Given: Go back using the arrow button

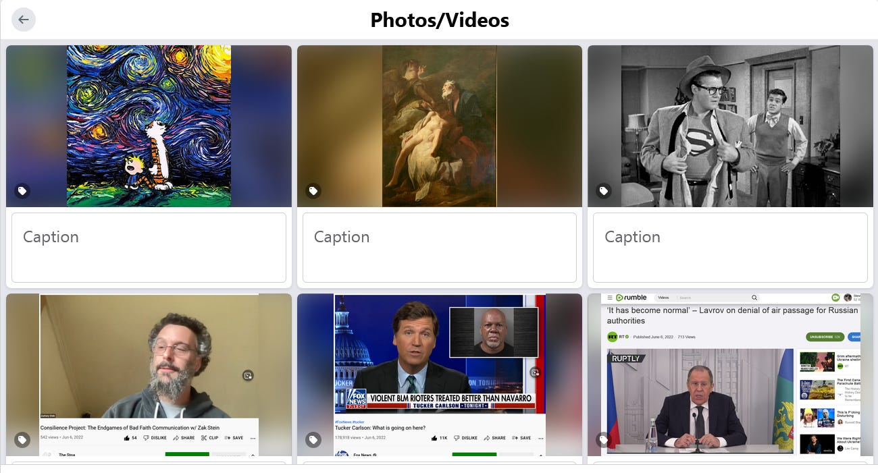Looking at the screenshot, I should (24, 20).
